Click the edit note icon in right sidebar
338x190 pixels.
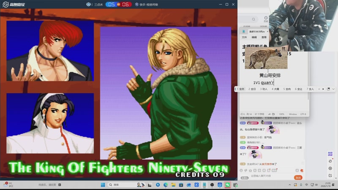pos(330,176)
